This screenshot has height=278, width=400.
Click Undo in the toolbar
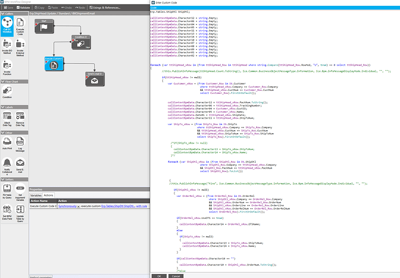[67, 8]
